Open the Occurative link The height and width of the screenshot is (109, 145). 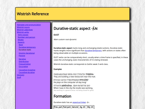pos(23,67)
